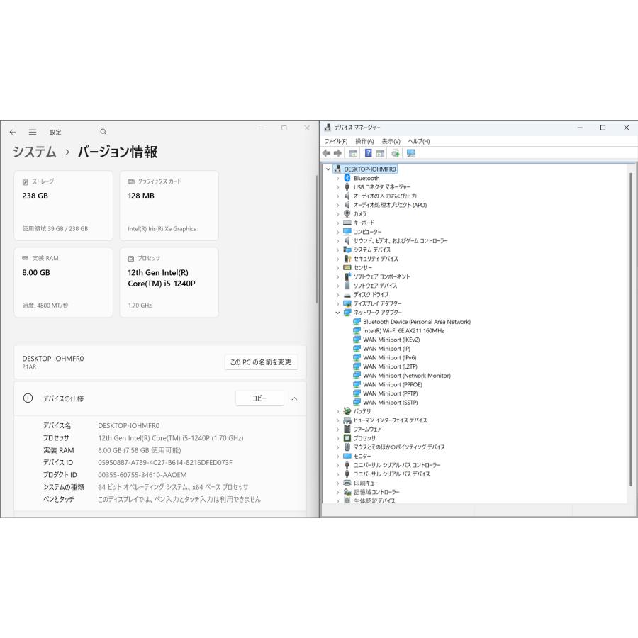Viewport: 638px width, 638px height.
Task: Expand the システム デバイス category
Action: point(337,250)
